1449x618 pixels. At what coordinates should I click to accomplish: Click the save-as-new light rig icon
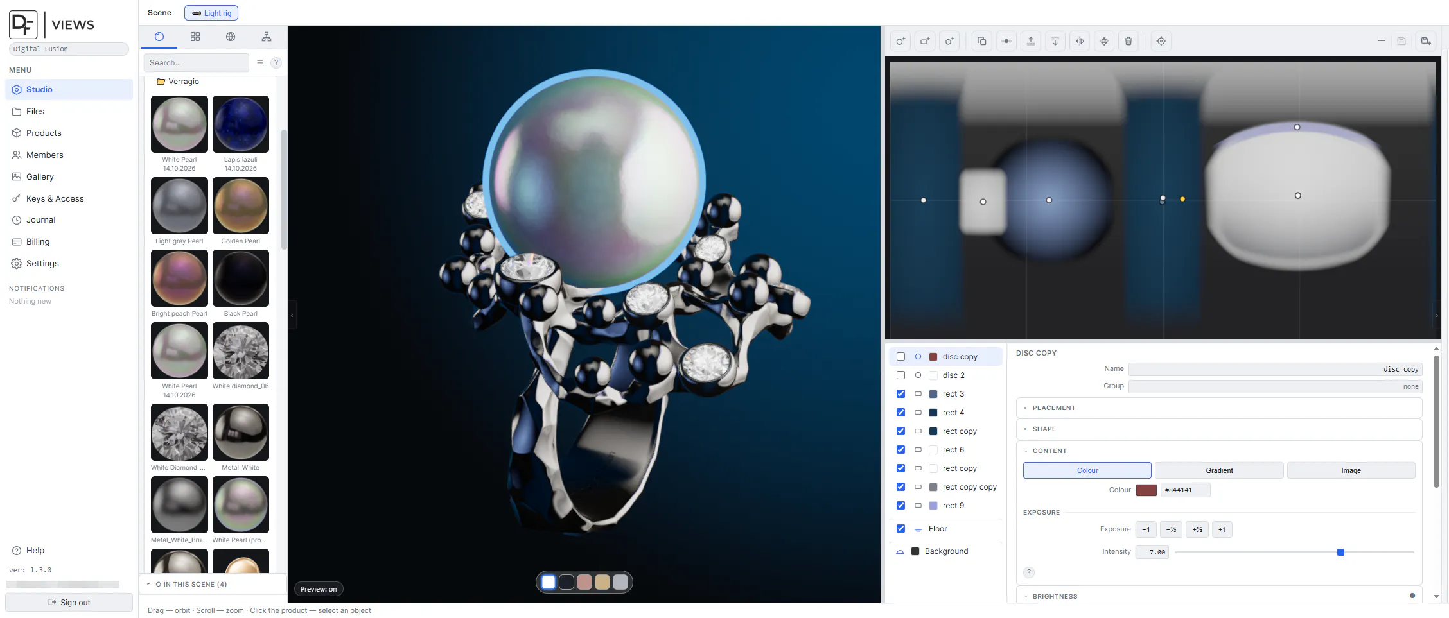pos(1426,41)
